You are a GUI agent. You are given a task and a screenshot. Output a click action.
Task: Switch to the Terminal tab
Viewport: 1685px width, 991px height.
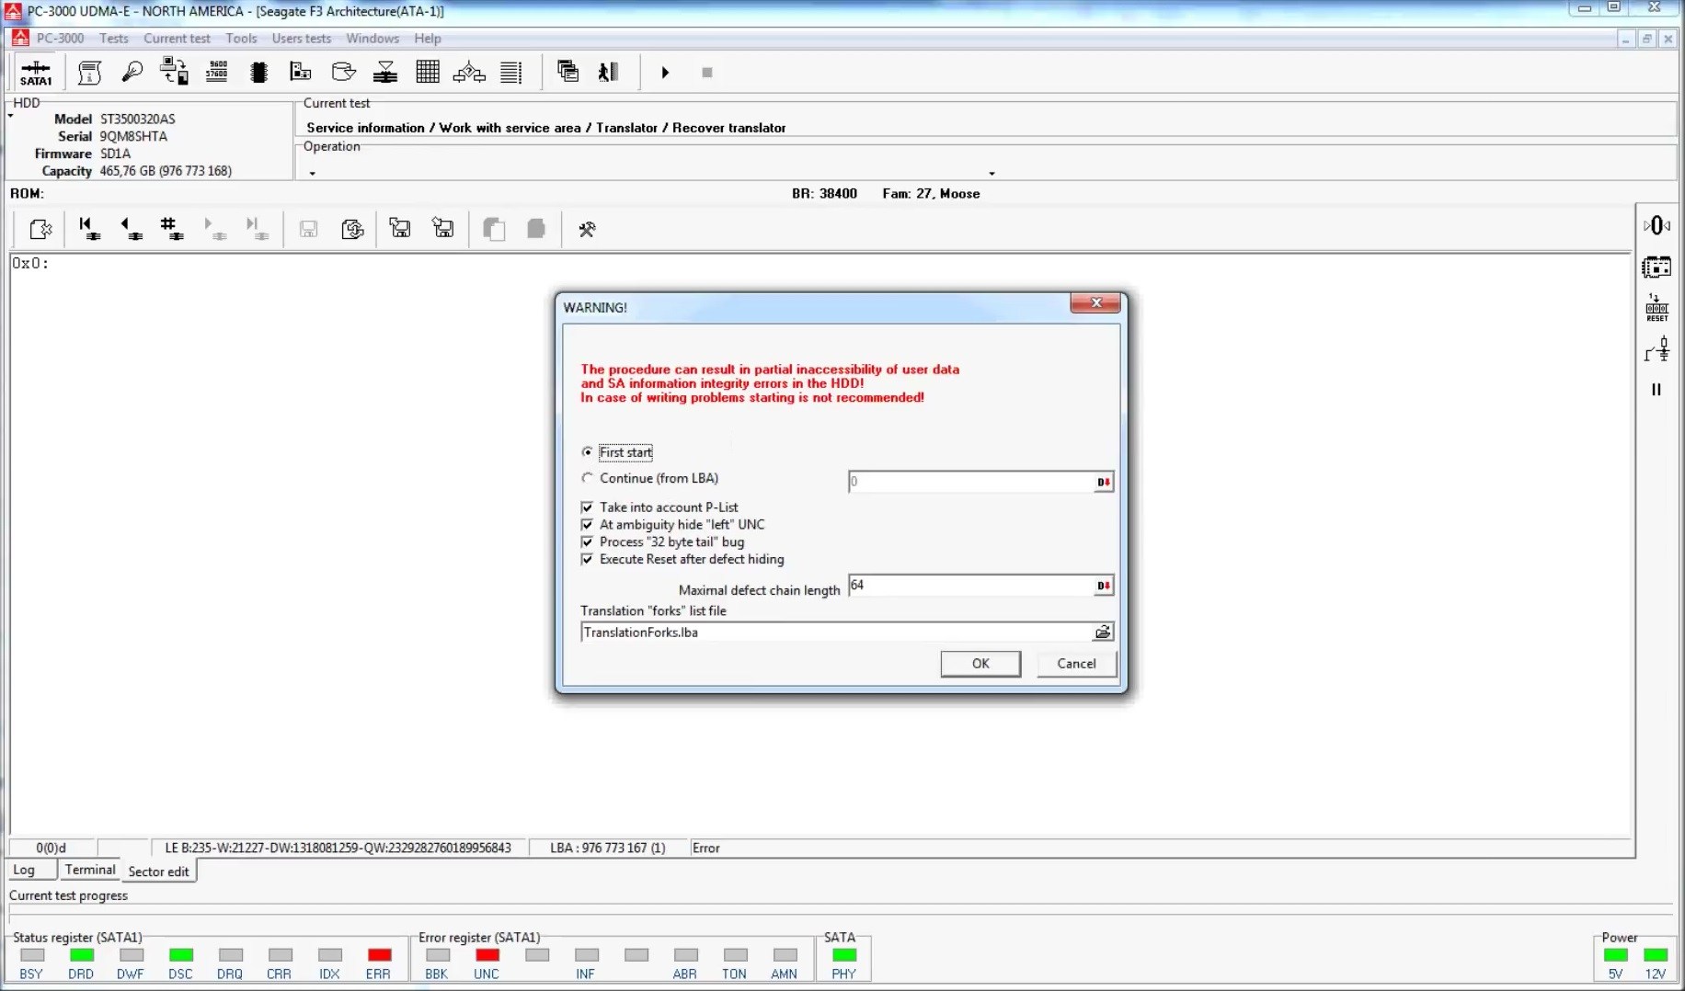click(90, 870)
